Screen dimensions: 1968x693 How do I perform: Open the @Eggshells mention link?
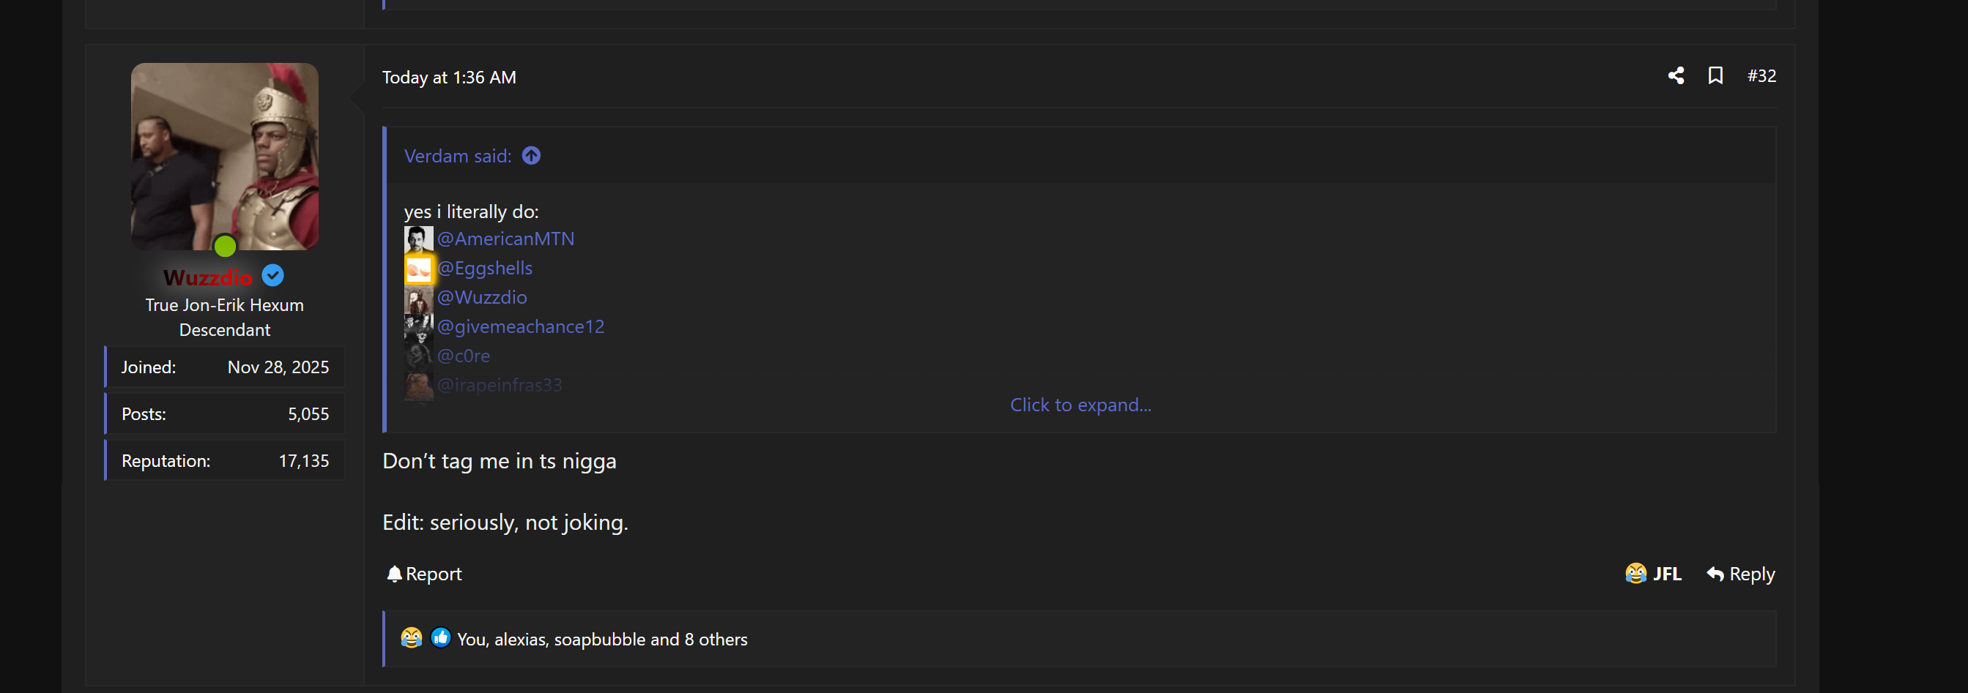(485, 268)
